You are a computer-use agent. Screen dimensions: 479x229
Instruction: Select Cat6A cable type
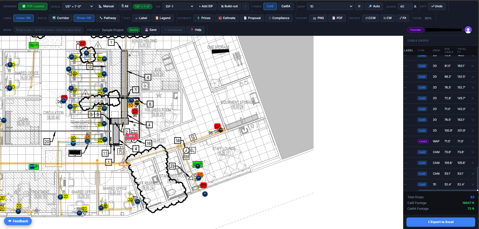[286, 6]
